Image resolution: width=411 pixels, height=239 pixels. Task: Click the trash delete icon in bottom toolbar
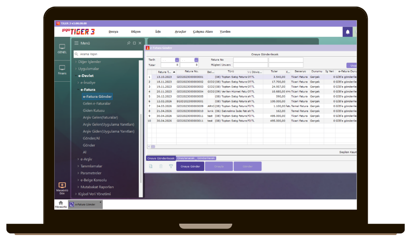pos(161,166)
